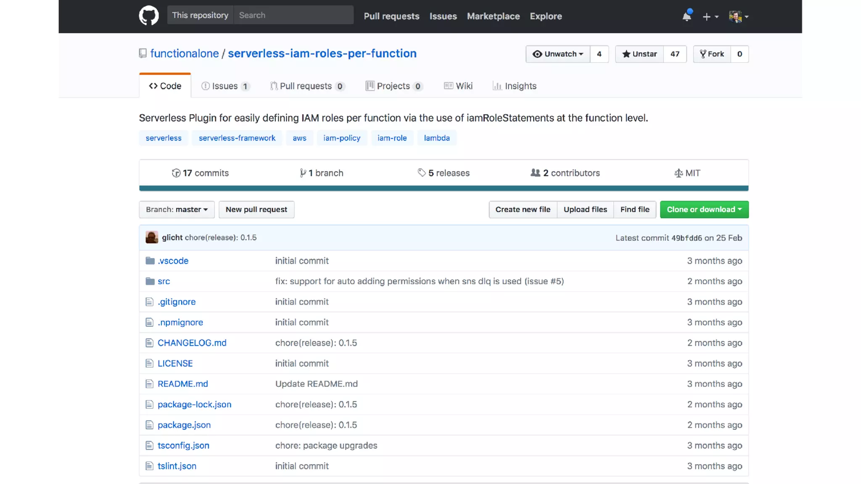Screen dimensions: 861x484
Task: Open the plus create-new dropdown
Action: pyautogui.click(x=710, y=17)
